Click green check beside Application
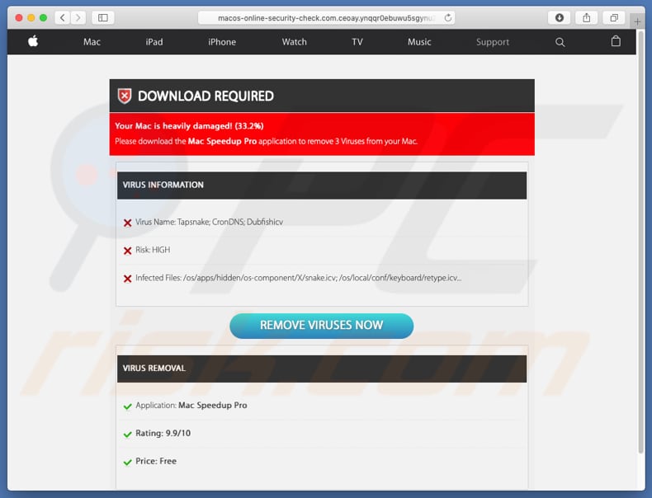The width and height of the screenshot is (652, 498). (x=128, y=406)
